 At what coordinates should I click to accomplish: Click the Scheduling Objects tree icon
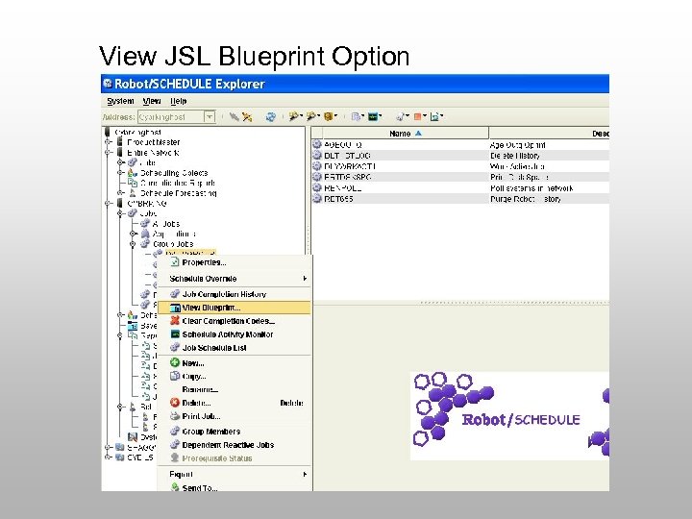click(133, 173)
